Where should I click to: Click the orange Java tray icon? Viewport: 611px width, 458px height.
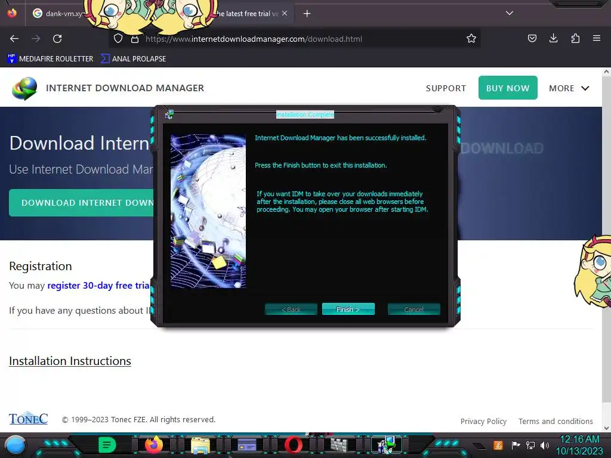pos(498,445)
